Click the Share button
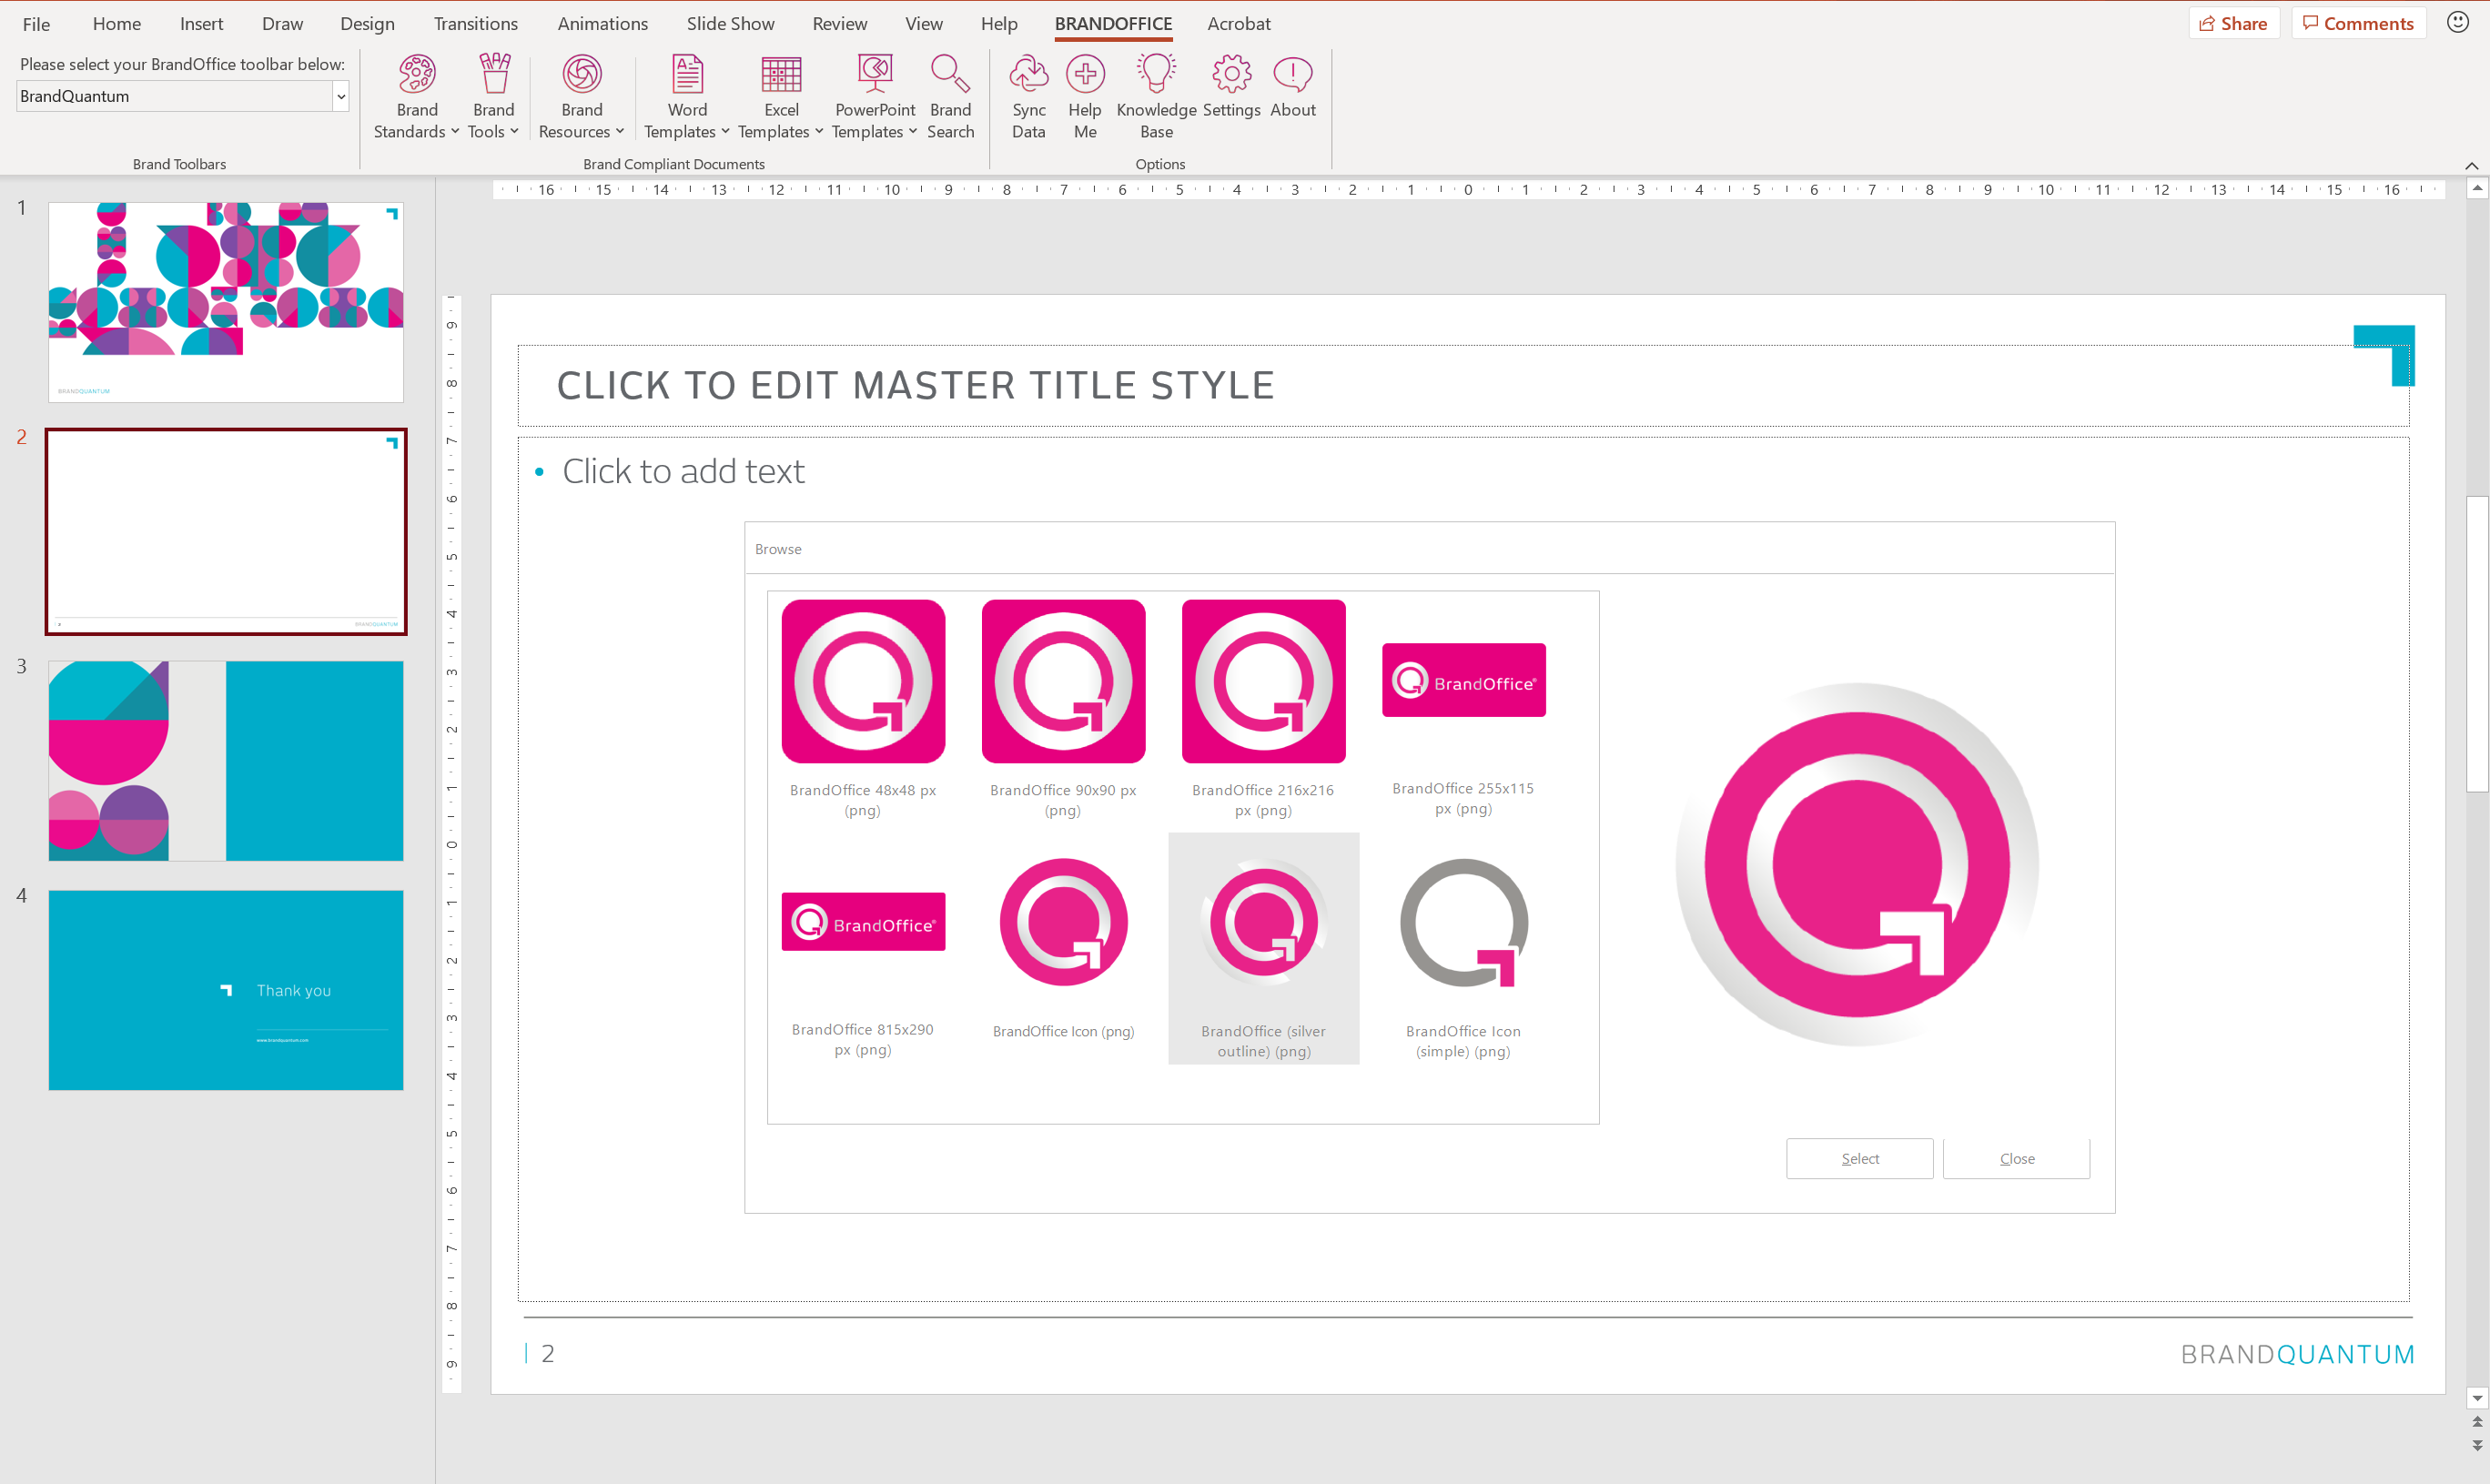 tap(2233, 23)
